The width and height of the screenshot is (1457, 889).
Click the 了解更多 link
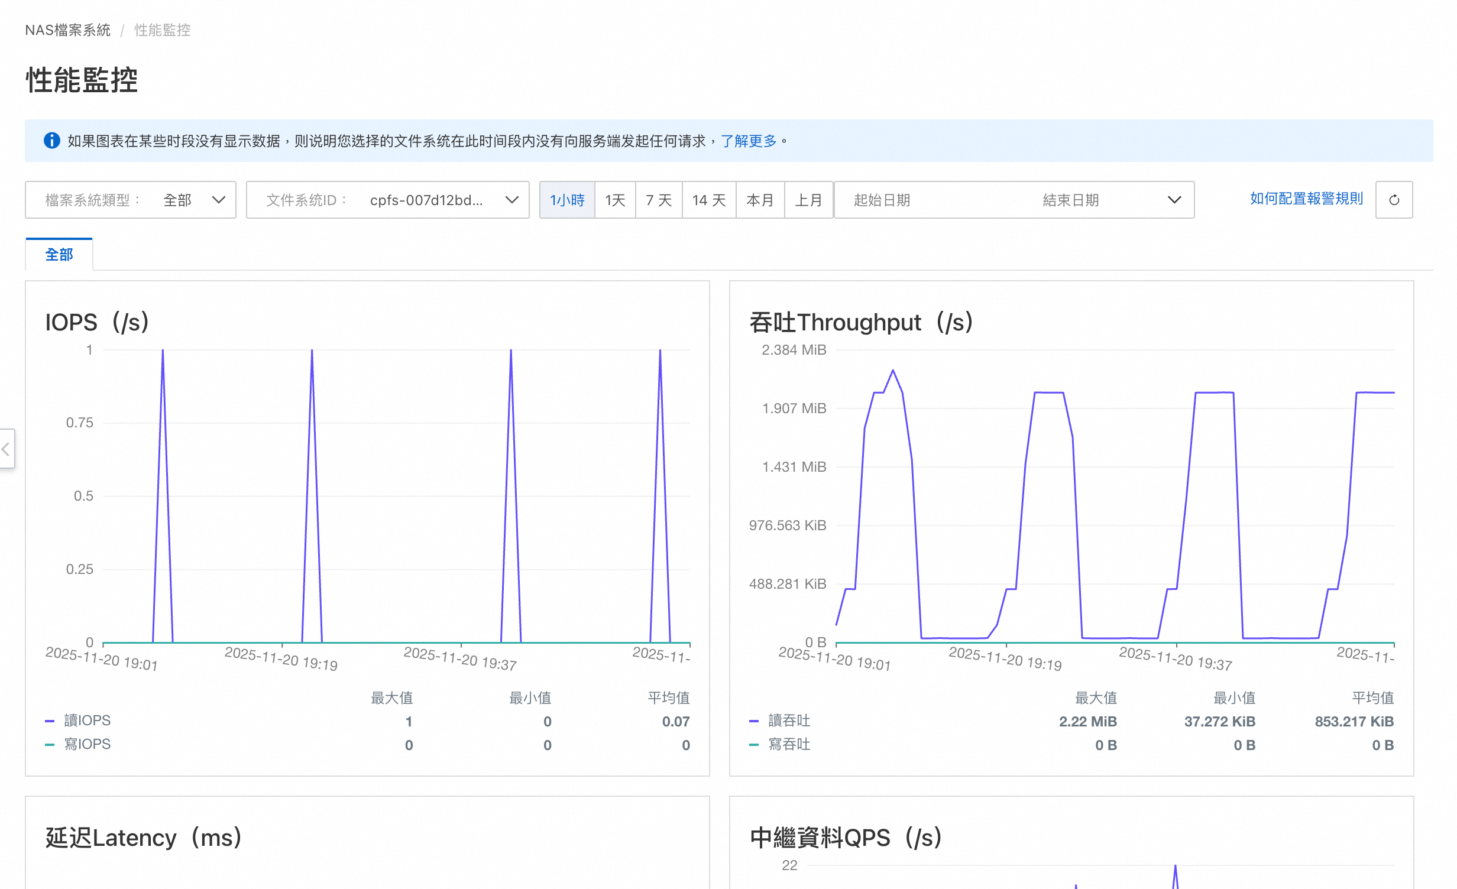coord(748,141)
